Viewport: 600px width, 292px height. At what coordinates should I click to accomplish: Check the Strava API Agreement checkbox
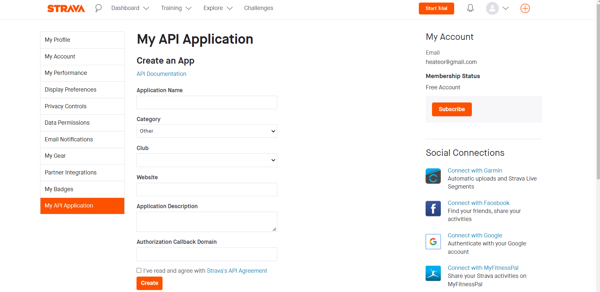139,270
